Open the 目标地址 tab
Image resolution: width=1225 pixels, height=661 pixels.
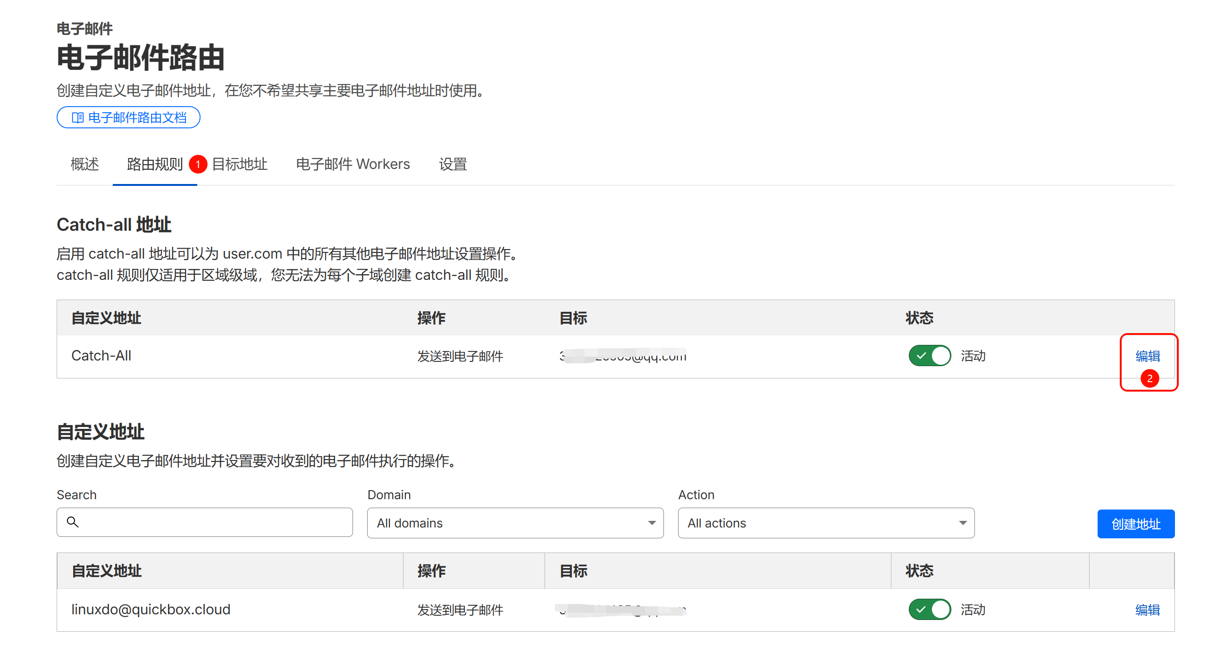pos(240,164)
